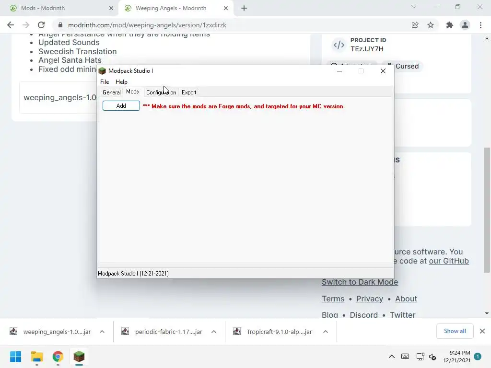Show hidden system tray icons
491x368 pixels.
coord(391,356)
